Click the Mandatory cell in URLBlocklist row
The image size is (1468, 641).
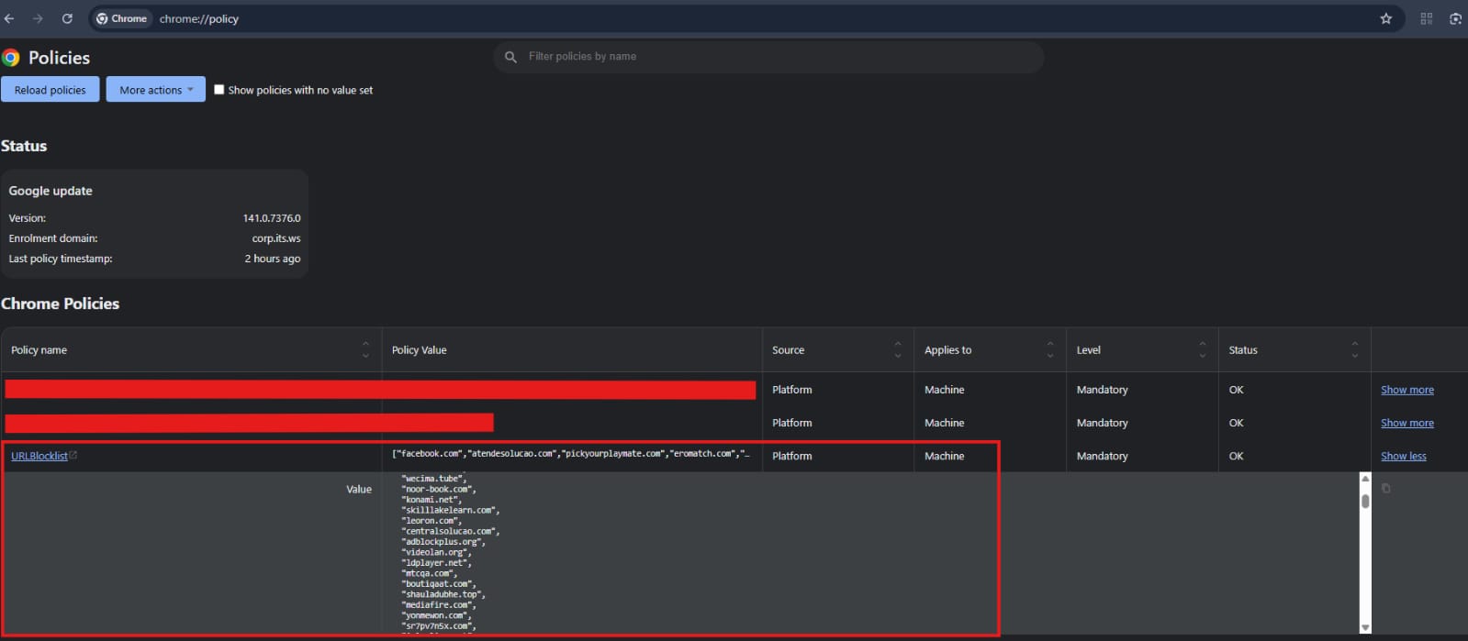tap(1102, 456)
